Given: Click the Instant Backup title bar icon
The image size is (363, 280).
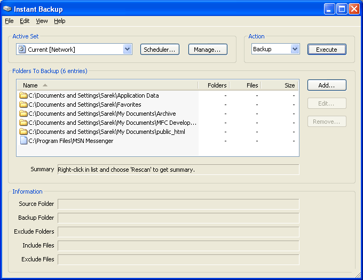Looking at the screenshot, I should [7, 9].
